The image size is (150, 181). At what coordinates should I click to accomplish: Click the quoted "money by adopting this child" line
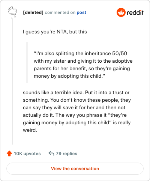coord(69,76)
